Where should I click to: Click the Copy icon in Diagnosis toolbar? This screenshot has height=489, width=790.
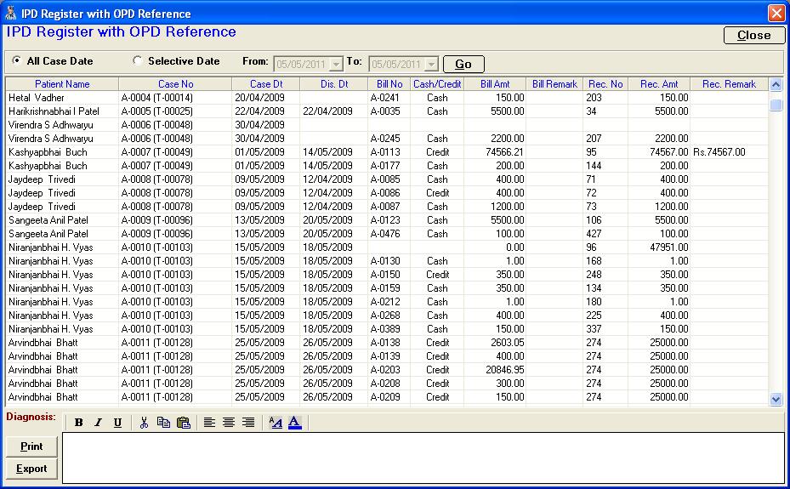pyautogui.click(x=163, y=423)
